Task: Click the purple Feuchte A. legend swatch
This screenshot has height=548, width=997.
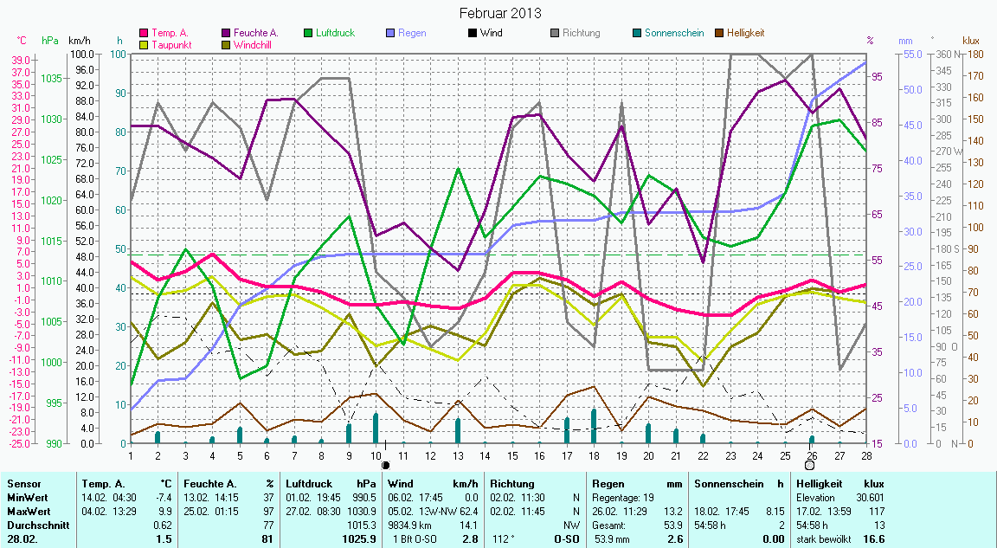Action: point(227,33)
